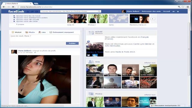Screen dimensions: 192x108
Task: Click Carrie Lynn Bercier name in activity
Action: tap(142, 44)
